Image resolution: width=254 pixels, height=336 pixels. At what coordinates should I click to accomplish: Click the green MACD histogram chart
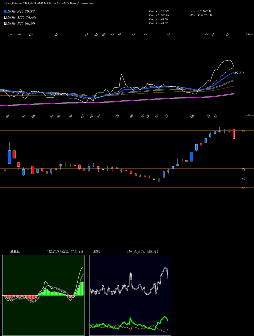pos(43,295)
